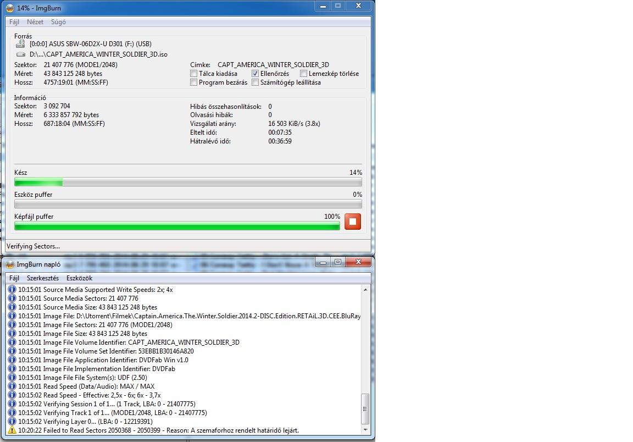633x442 pixels.
Task: Click the Verifying Sectors status bar text
Action: pos(33,246)
